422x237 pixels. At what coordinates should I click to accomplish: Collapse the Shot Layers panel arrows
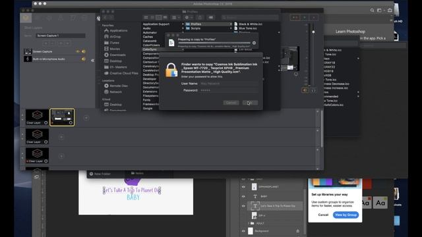tap(92, 61)
